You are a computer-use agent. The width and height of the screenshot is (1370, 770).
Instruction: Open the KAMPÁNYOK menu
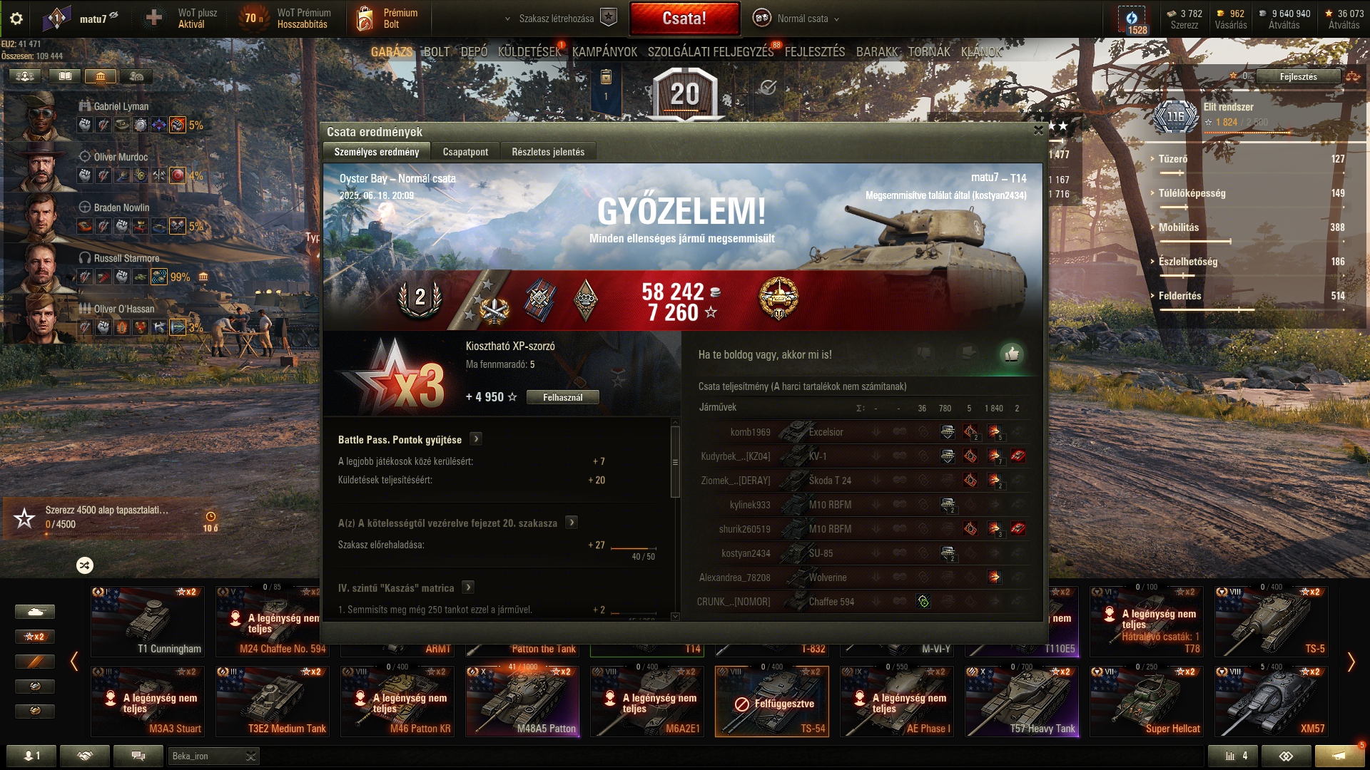point(604,52)
